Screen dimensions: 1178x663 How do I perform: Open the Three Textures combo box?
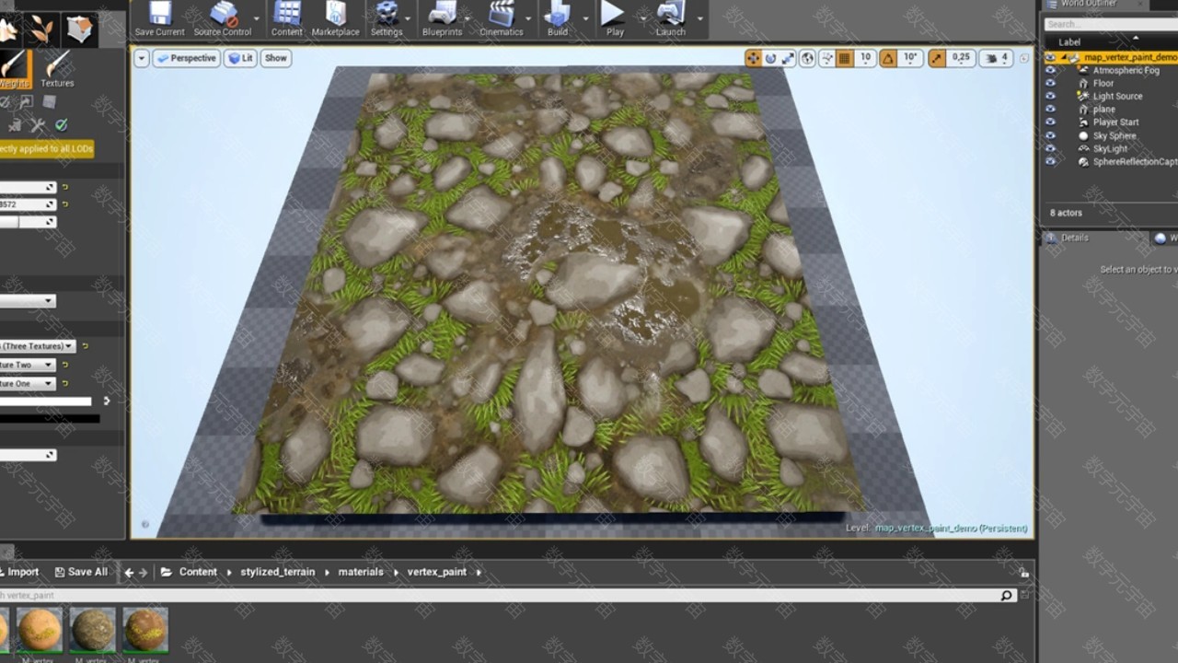38,346
